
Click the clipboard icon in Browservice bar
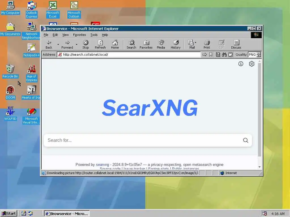[x=231, y=55]
